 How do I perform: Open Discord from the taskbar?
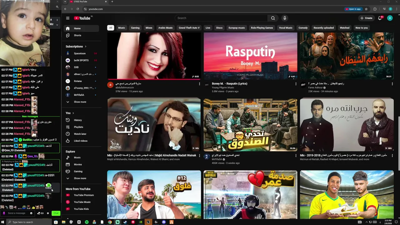coord(164,222)
